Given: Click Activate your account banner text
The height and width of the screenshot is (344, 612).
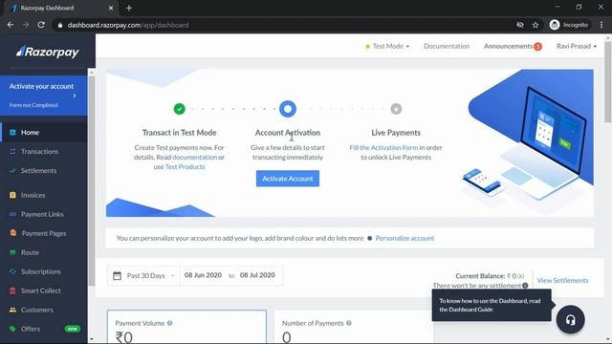Looking at the screenshot, I should click(x=41, y=86).
